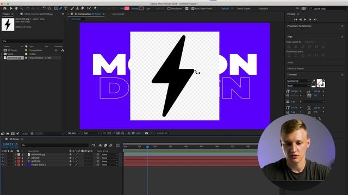
Task: Expand the Effects & Presets panel
Action: pyautogui.click(x=295, y=69)
